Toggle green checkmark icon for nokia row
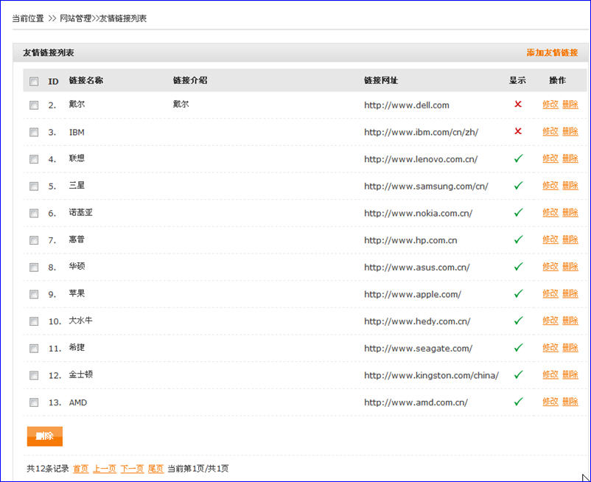This screenshot has height=482, width=591. tap(519, 212)
